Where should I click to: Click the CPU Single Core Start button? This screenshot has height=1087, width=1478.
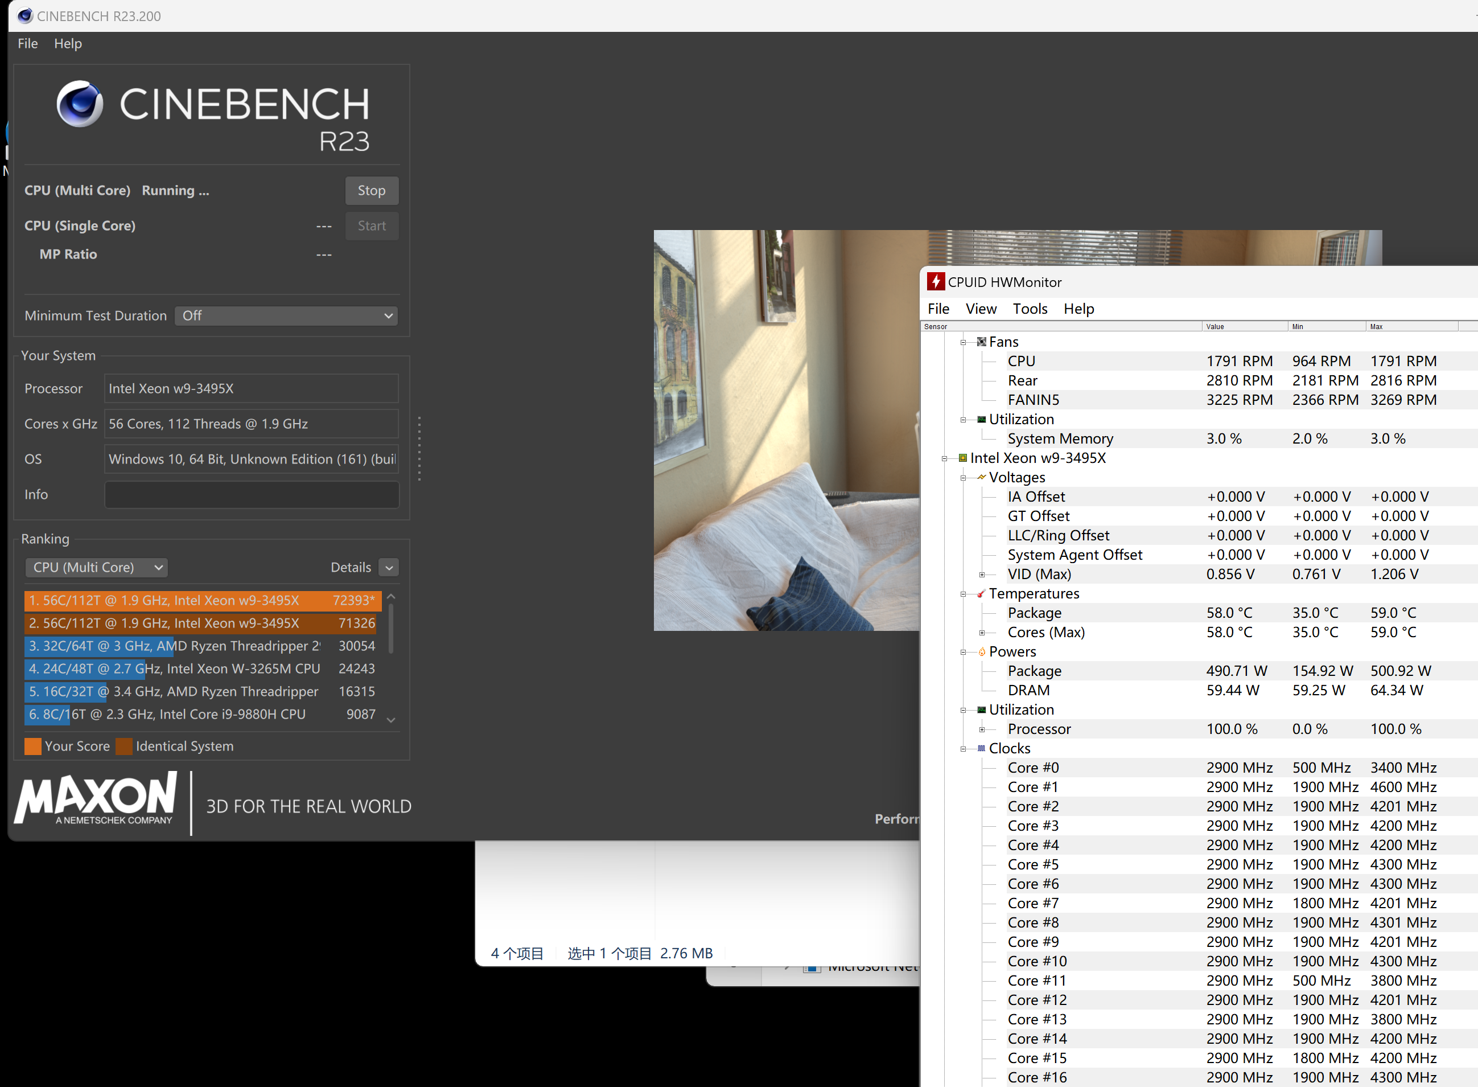pyautogui.click(x=372, y=225)
